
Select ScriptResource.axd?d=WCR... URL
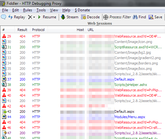point(138,47)
